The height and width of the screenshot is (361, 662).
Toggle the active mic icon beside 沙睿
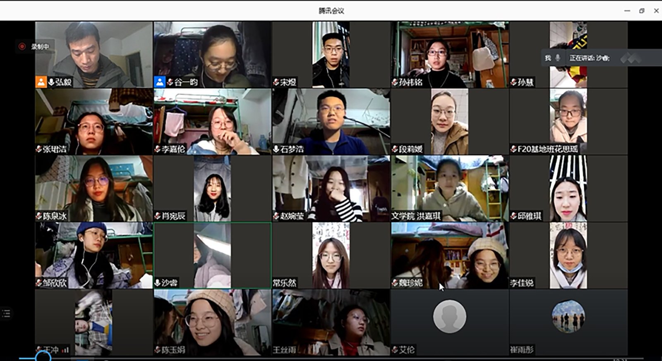tap(157, 283)
